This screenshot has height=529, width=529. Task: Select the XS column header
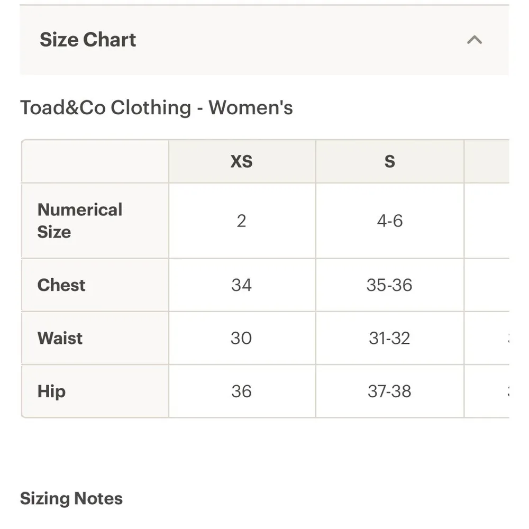click(x=242, y=161)
